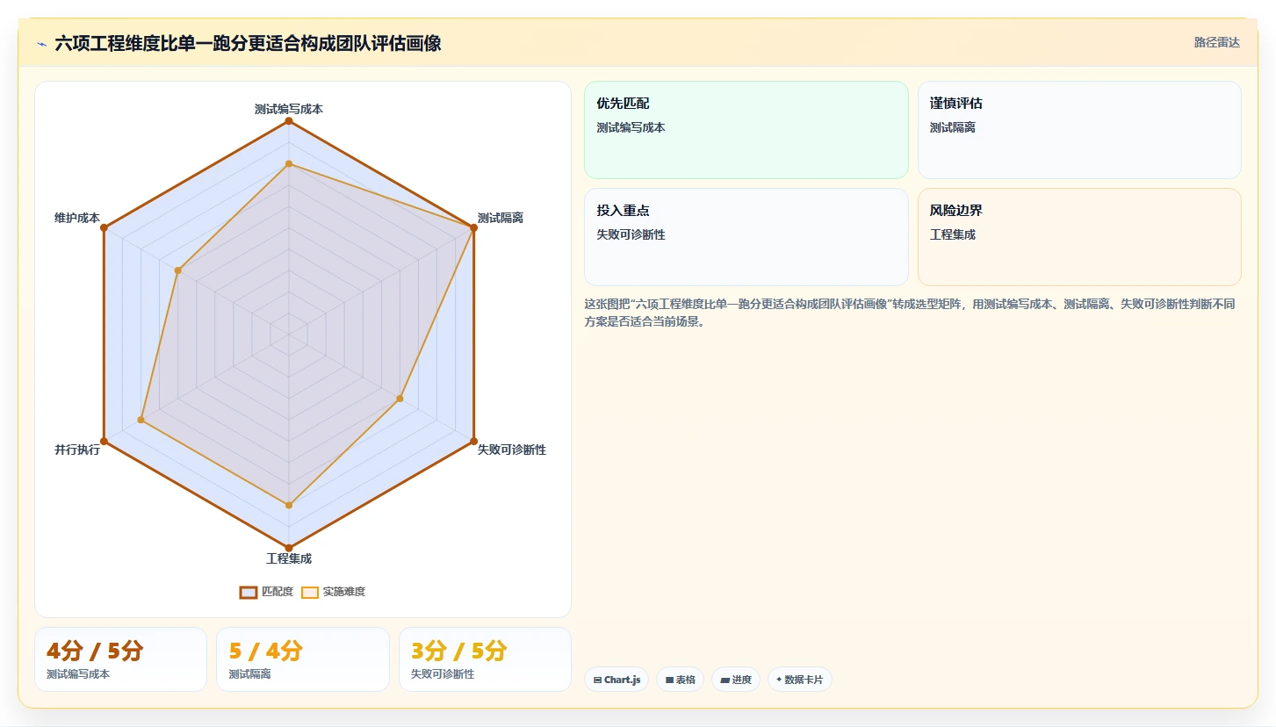This screenshot has width=1276, height=727.
Task: Click the 3分 / 5分 score value
Action: point(459,651)
